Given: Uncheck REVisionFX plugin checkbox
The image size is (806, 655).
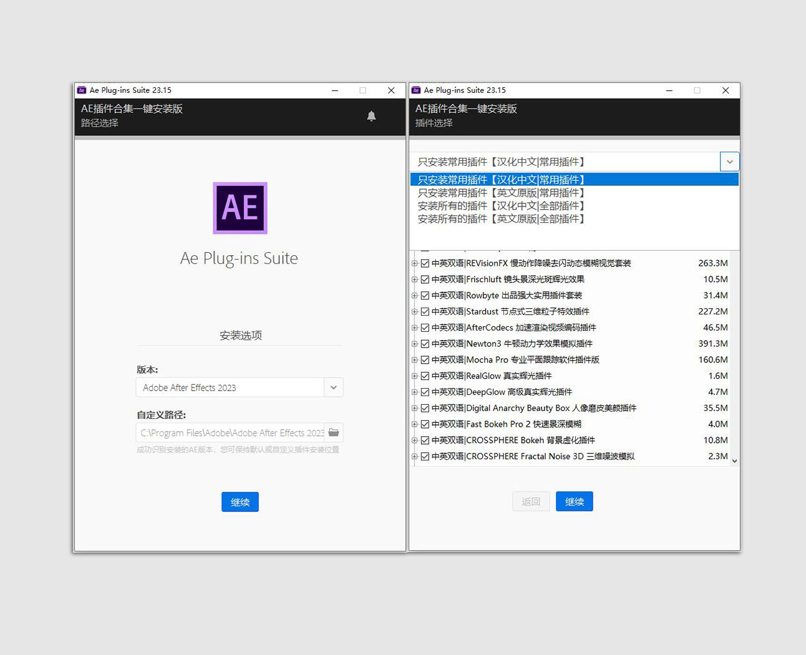Looking at the screenshot, I should pos(425,263).
